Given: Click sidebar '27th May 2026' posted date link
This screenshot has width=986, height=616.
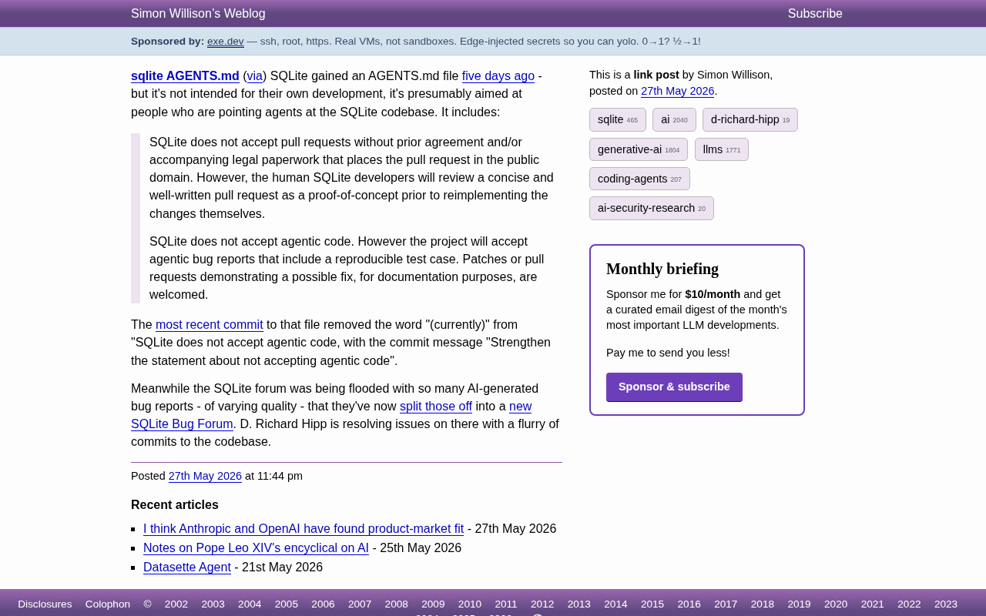Looking at the screenshot, I should point(678,91).
